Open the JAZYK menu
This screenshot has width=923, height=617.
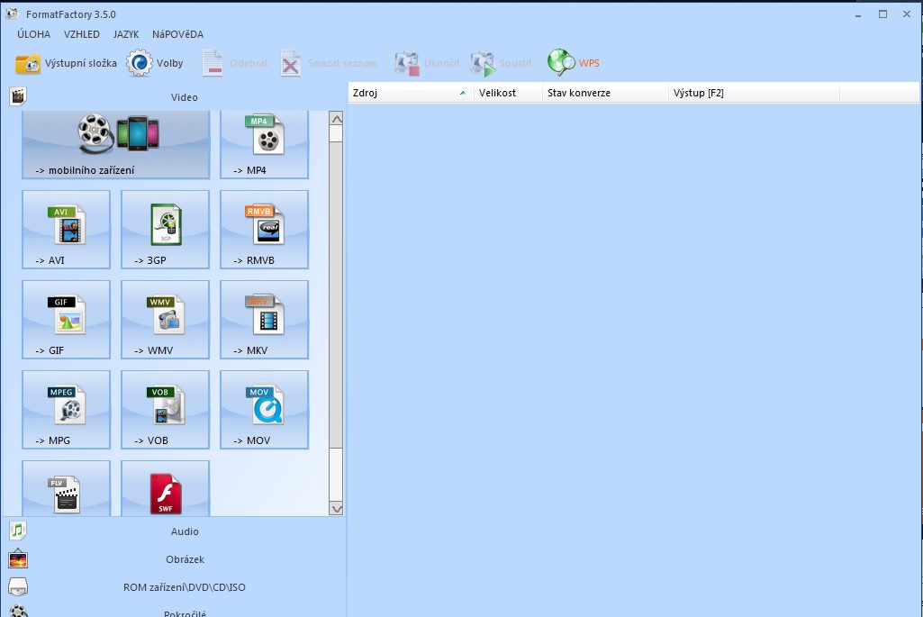pyautogui.click(x=126, y=34)
